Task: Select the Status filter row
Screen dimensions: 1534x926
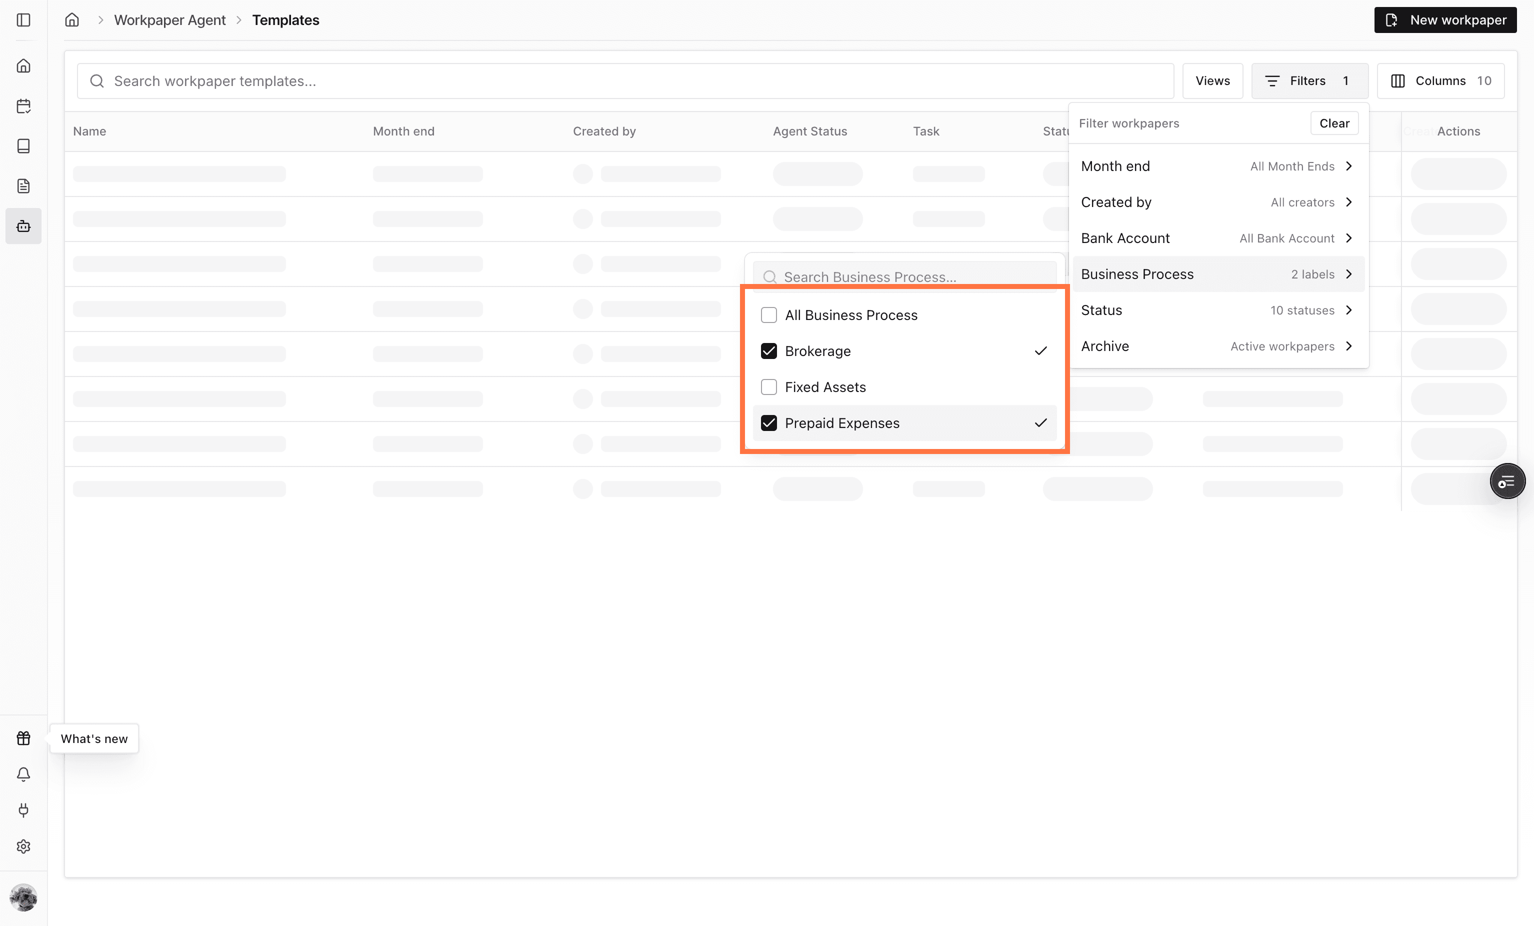Action: 1218,310
